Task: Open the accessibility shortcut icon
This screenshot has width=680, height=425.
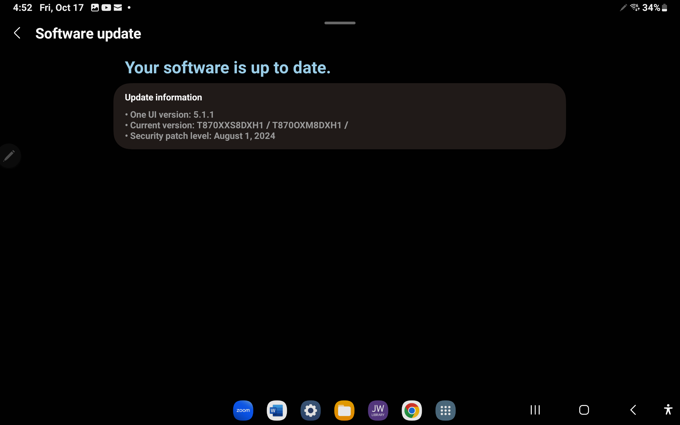Action: click(668, 410)
